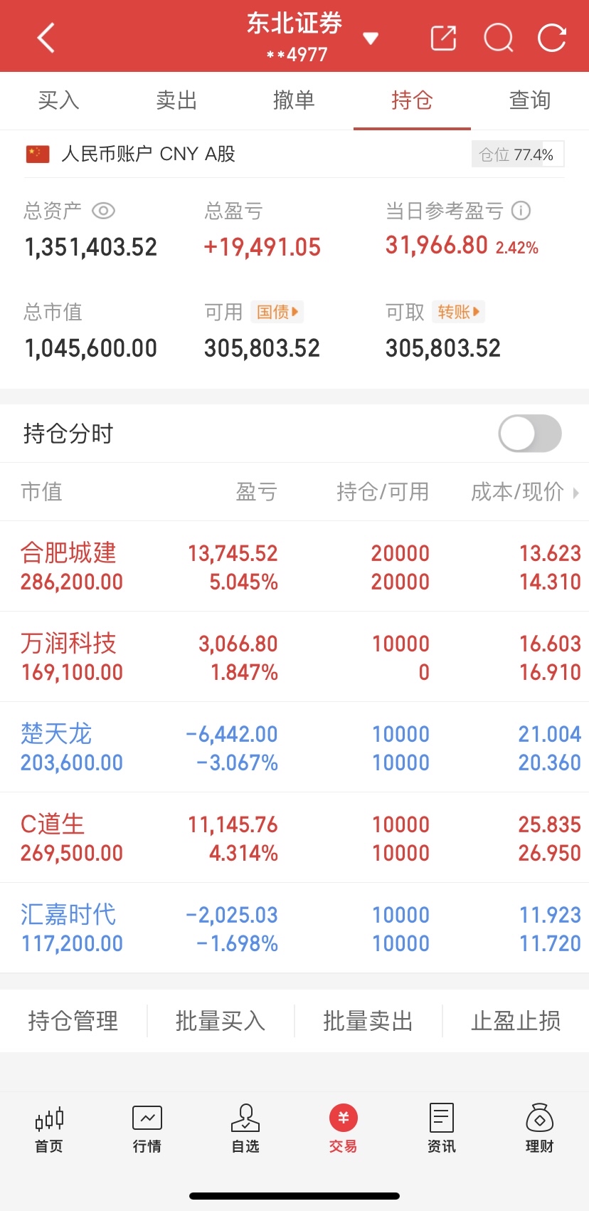
Task: Switch to the 撤单 tab
Action: (294, 100)
